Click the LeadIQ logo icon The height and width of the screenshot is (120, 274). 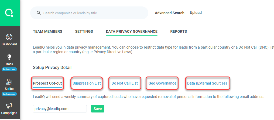coord(9,13)
